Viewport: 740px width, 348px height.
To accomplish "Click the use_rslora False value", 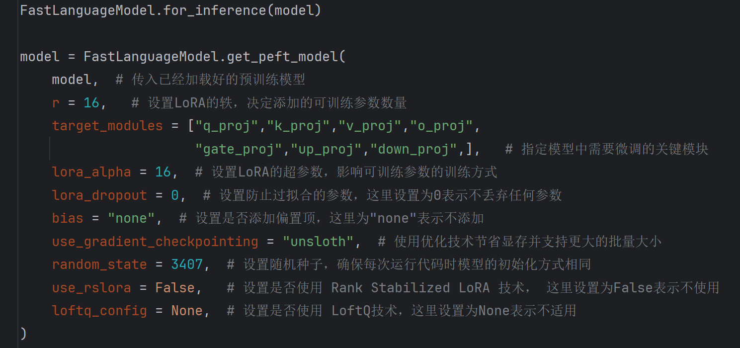I will [x=175, y=287].
